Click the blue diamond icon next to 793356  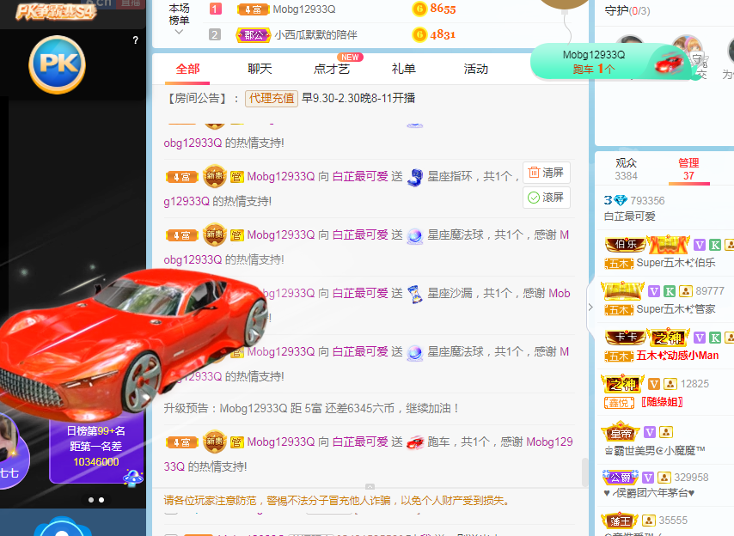point(621,201)
